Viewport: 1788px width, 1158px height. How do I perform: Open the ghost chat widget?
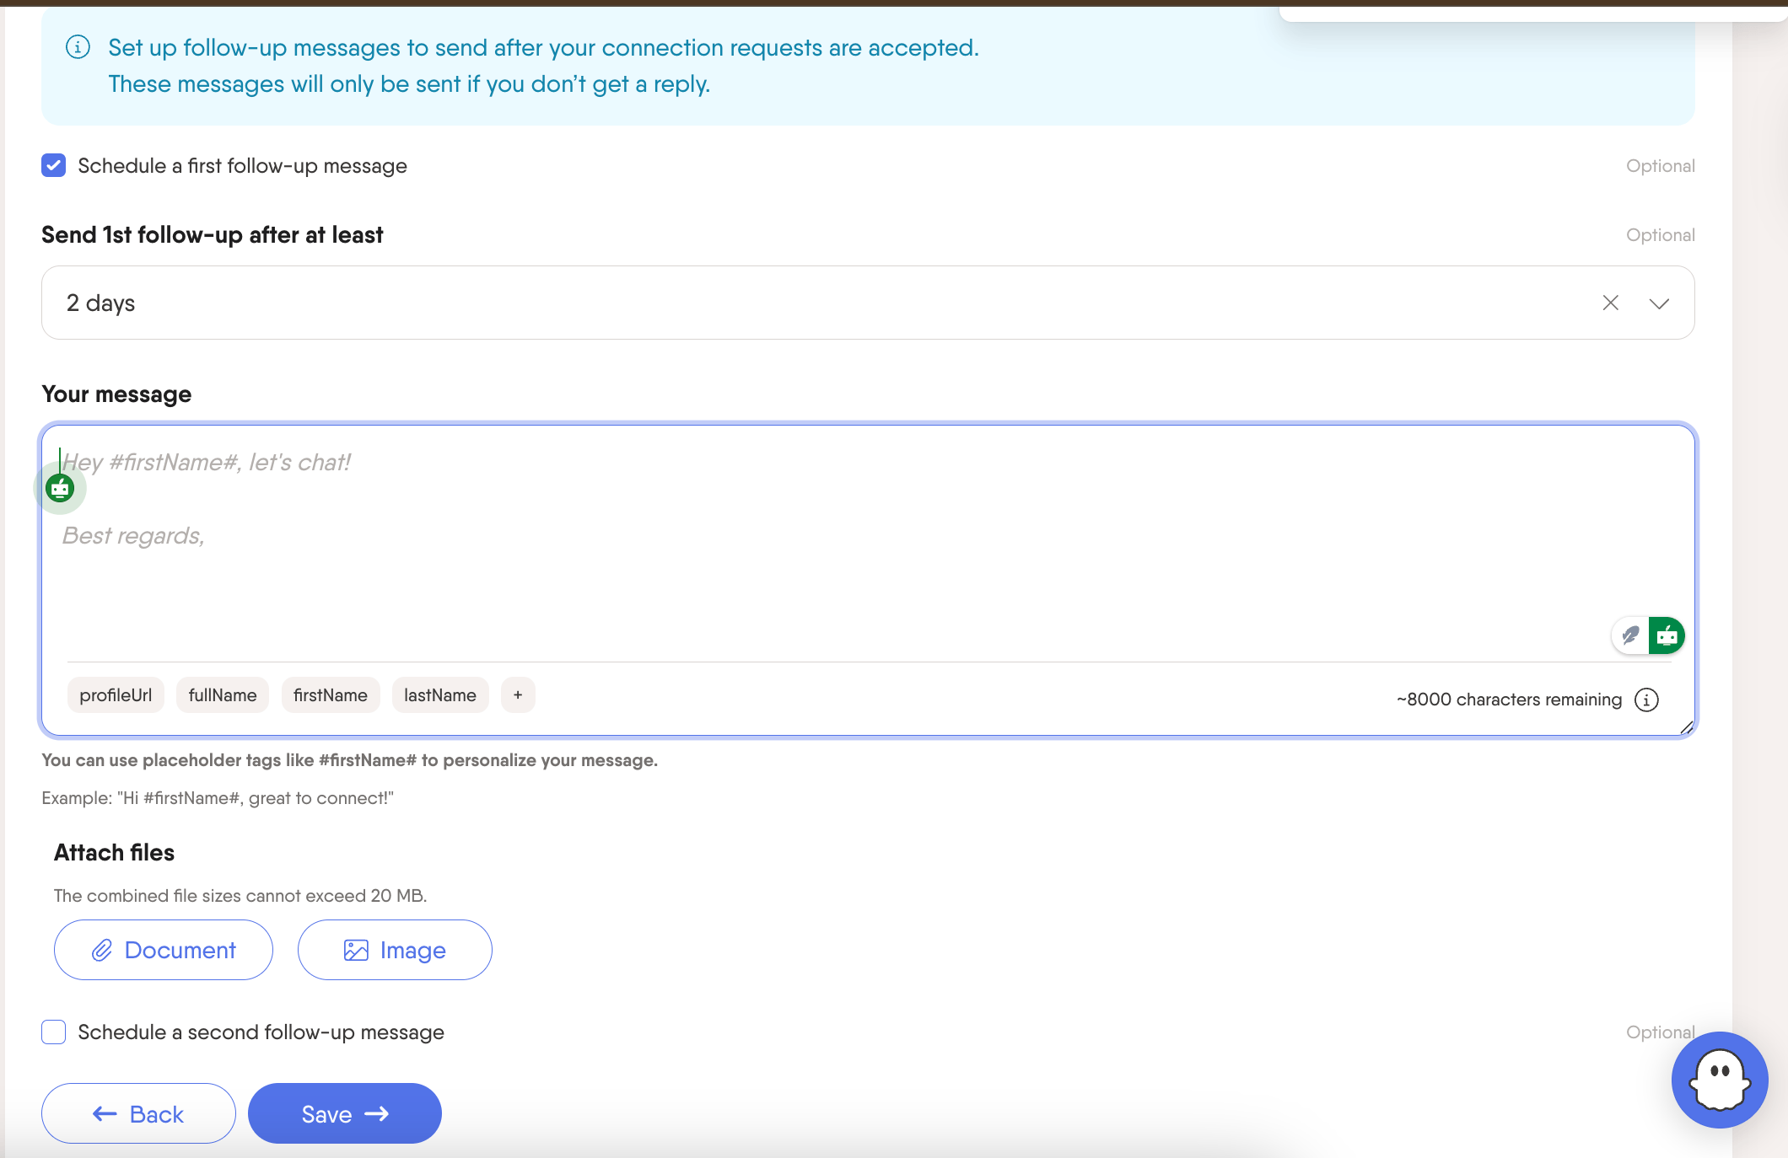[1719, 1080]
